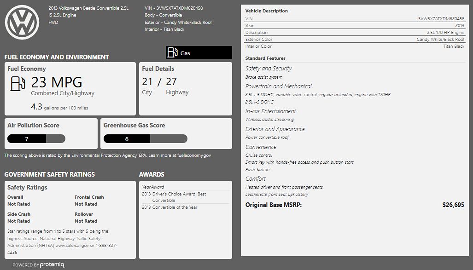The width and height of the screenshot is (473, 270).
Task: Click 'Body - Convertible' text
Action: 163,15
